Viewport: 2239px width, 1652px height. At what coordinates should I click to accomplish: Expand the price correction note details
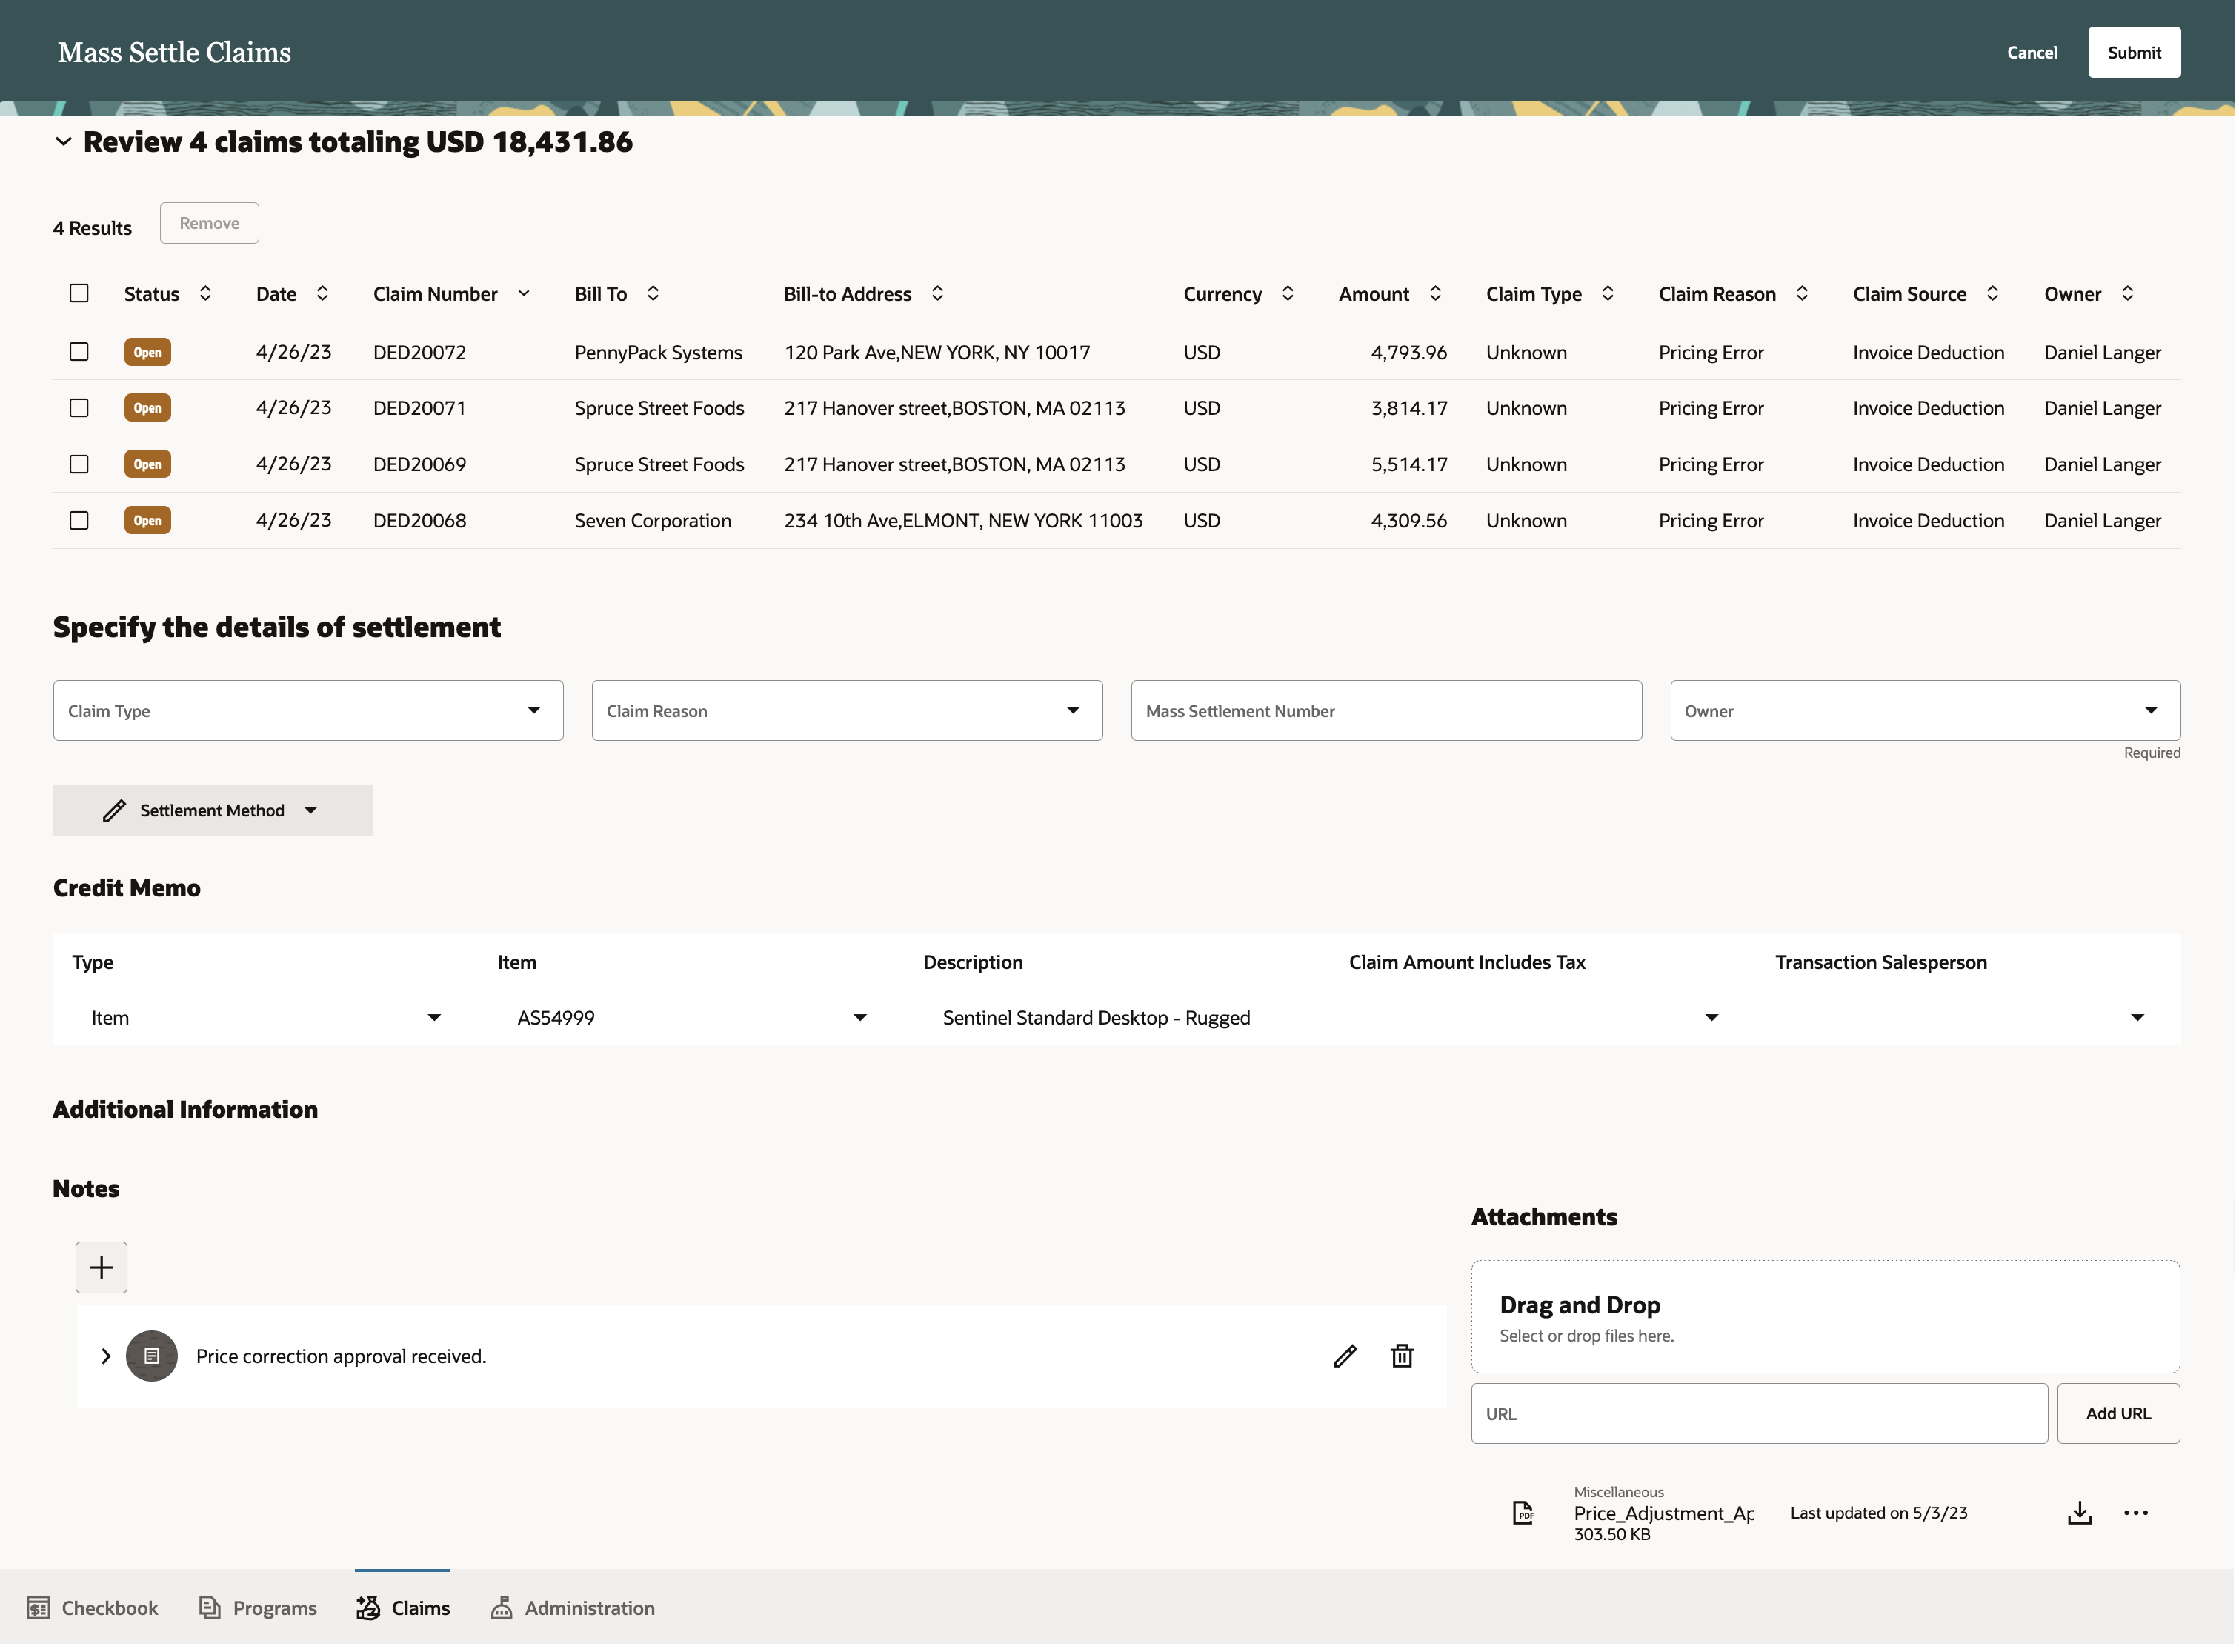pyautogui.click(x=105, y=1356)
